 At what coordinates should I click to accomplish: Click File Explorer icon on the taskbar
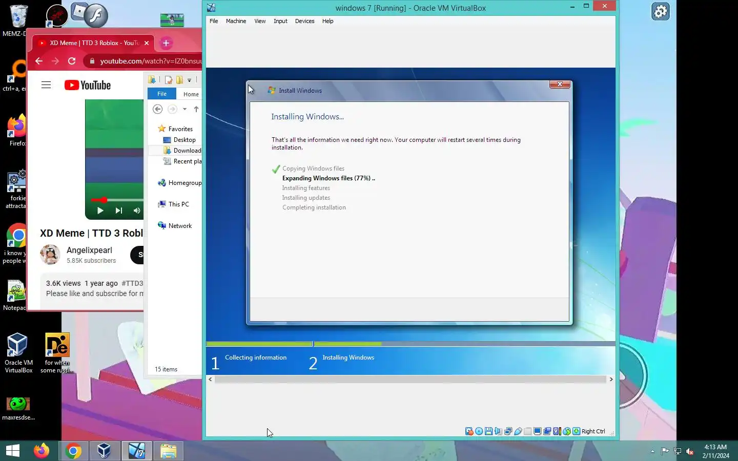tap(168, 451)
